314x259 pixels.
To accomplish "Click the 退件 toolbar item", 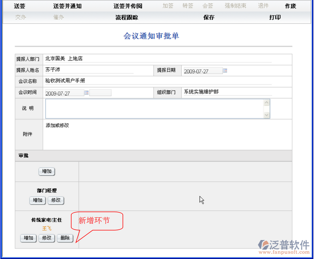I will (x=263, y=6).
